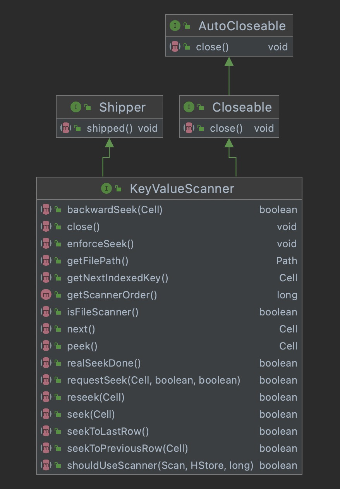Click the method icon next to backwardSeek(Cell)
Screen dimensions: 340x489
tap(46, 210)
